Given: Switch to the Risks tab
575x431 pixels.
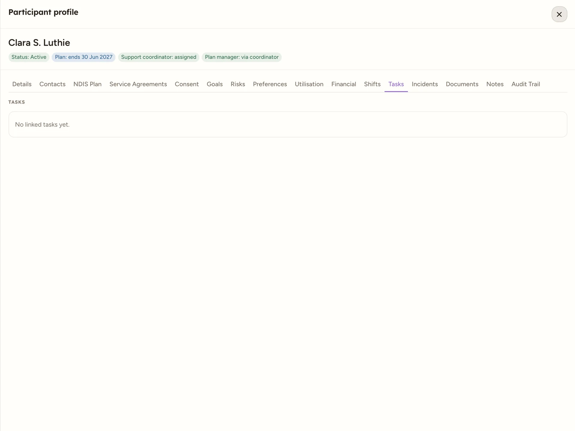Looking at the screenshot, I should 238,84.
